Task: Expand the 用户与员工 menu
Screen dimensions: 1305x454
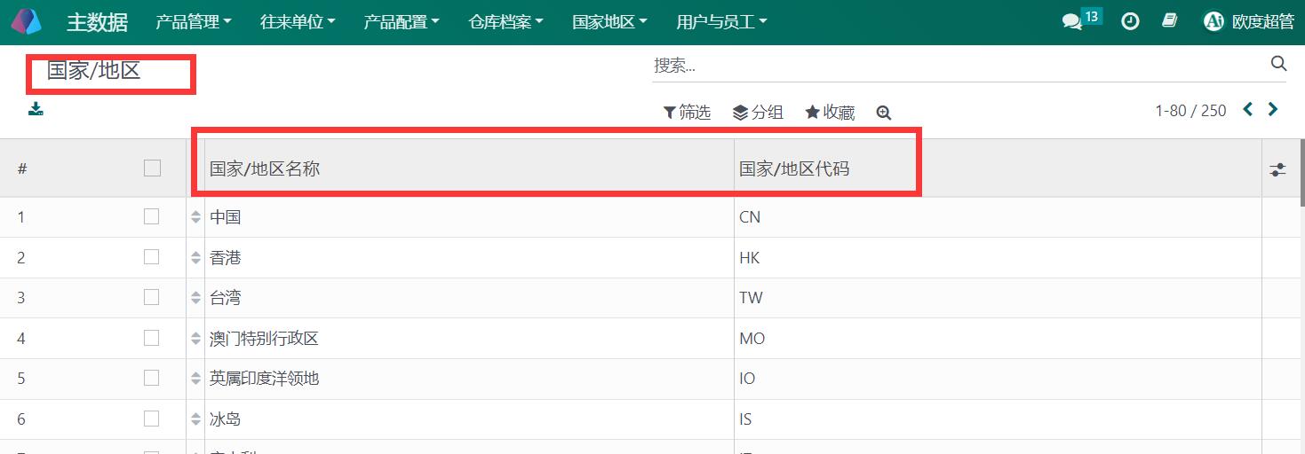Action: pos(721,22)
